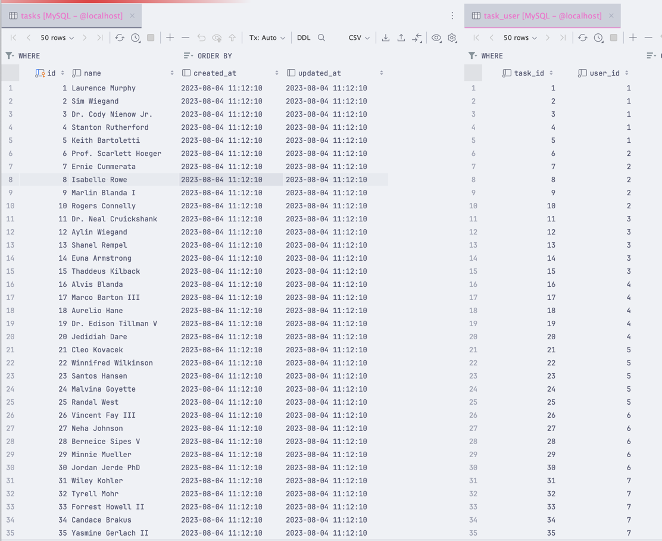Reload the tasks table data
662x541 pixels.
[x=120, y=37]
